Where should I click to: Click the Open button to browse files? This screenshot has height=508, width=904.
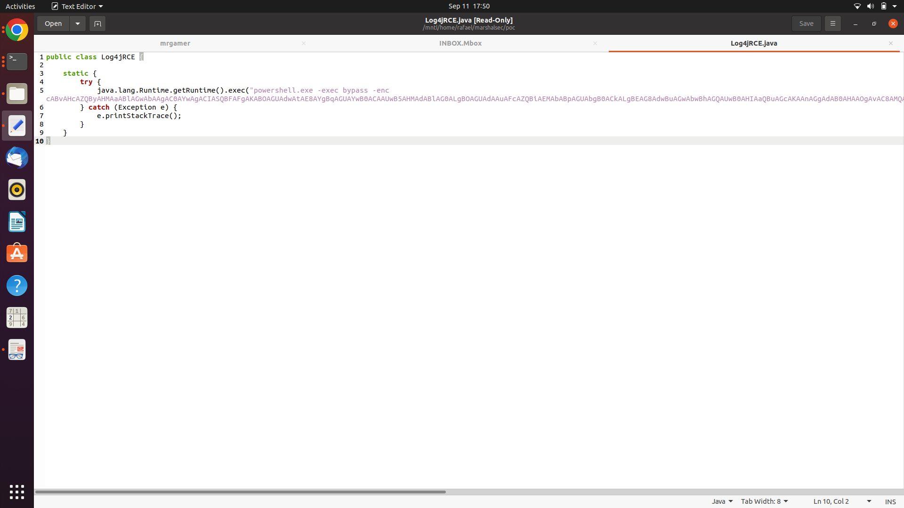point(53,23)
